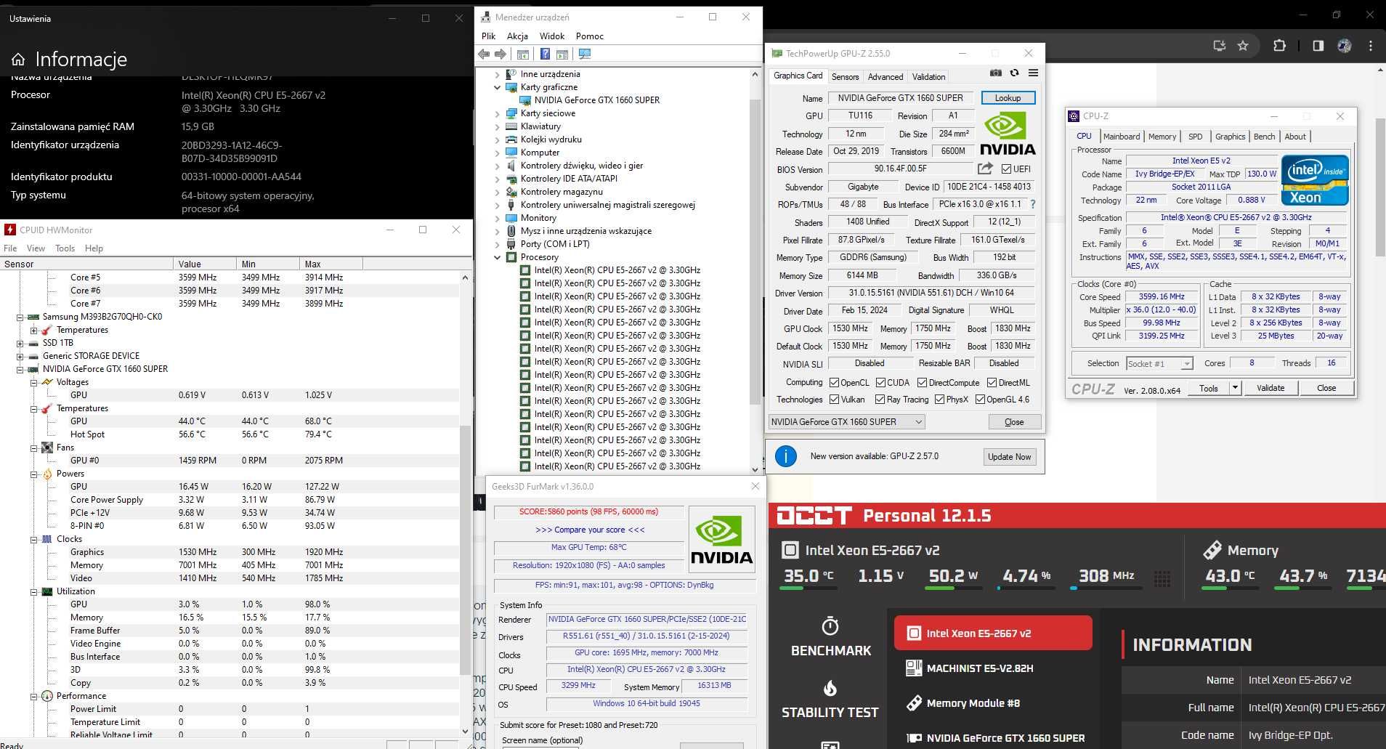Toggle the Vulkan checkbox in GPU-Z

pyautogui.click(x=835, y=400)
